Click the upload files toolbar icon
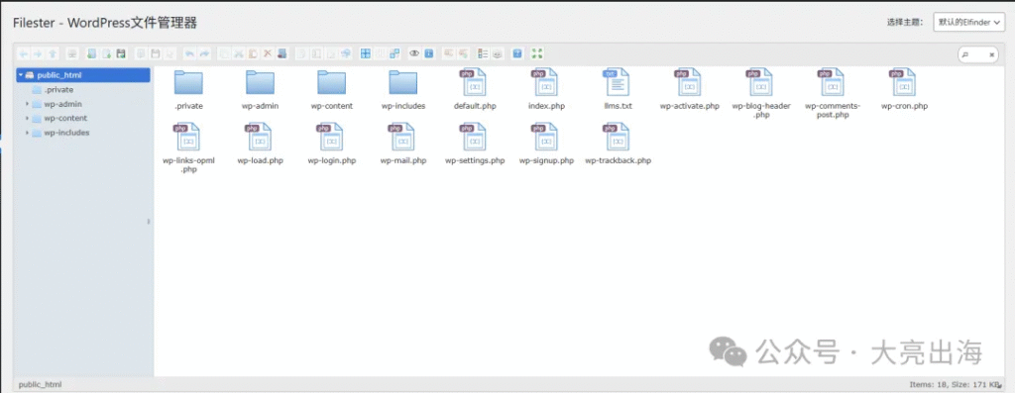1015x393 pixels. pyautogui.click(x=121, y=53)
